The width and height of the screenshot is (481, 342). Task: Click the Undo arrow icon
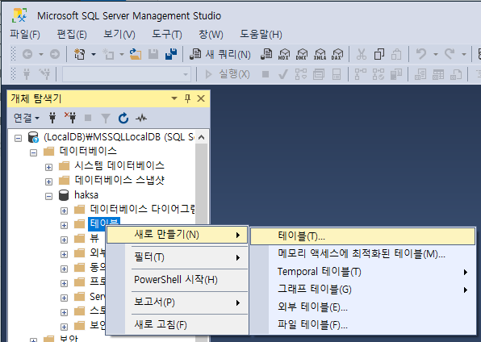click(421, 54)
